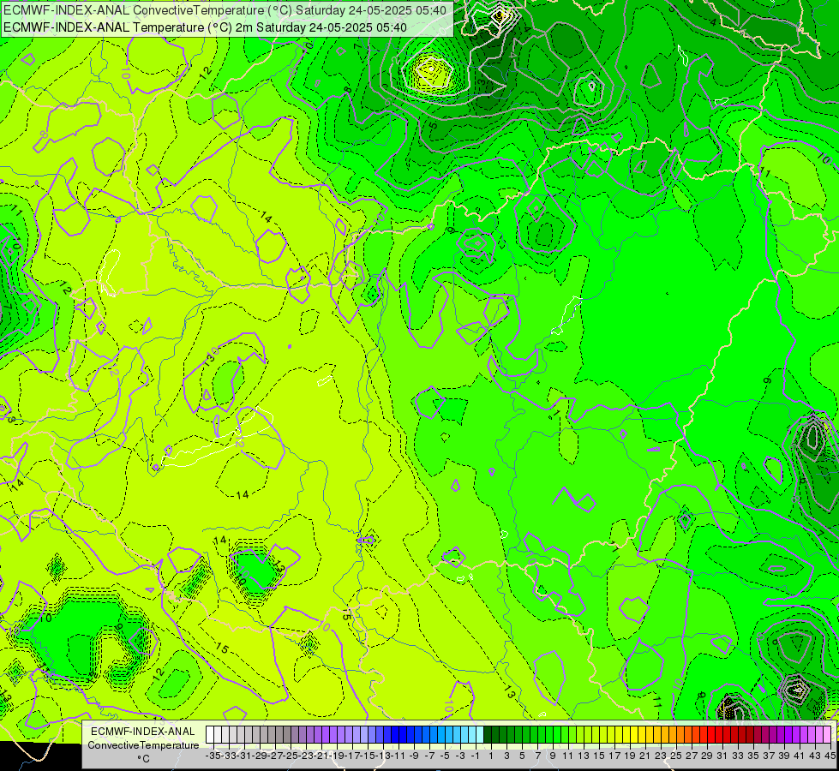Viewport: 839px width, 771px height.
Task: Click the 23 value on the legend scale
Action: (661, 756)
